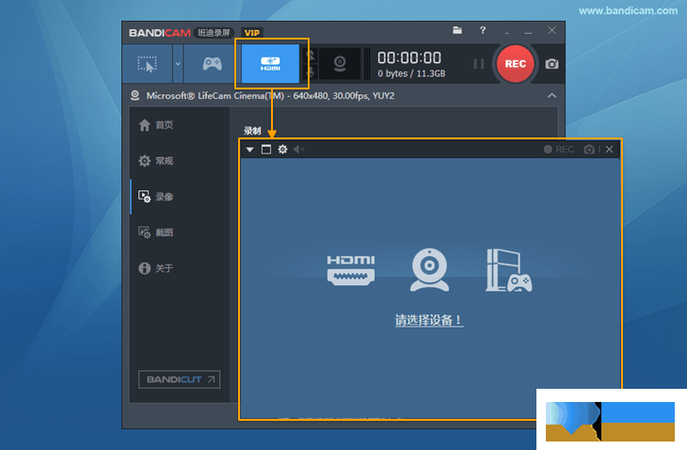Screen dimensions: 687x450
Task: Start recording with the red REC button
Action: [516, 64]
